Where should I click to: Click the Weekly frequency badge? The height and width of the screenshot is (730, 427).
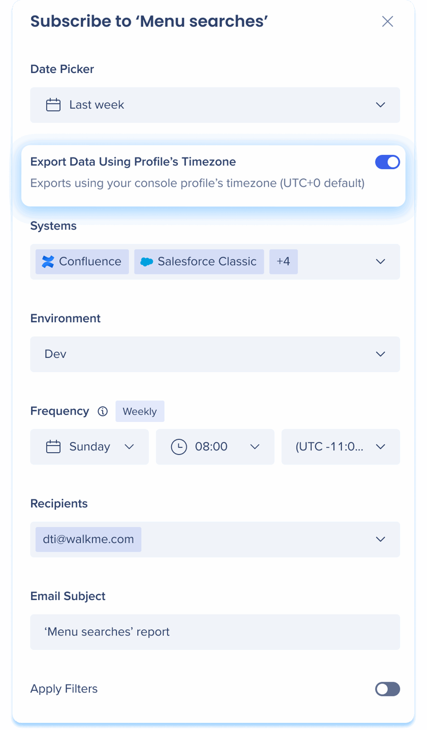140,411
